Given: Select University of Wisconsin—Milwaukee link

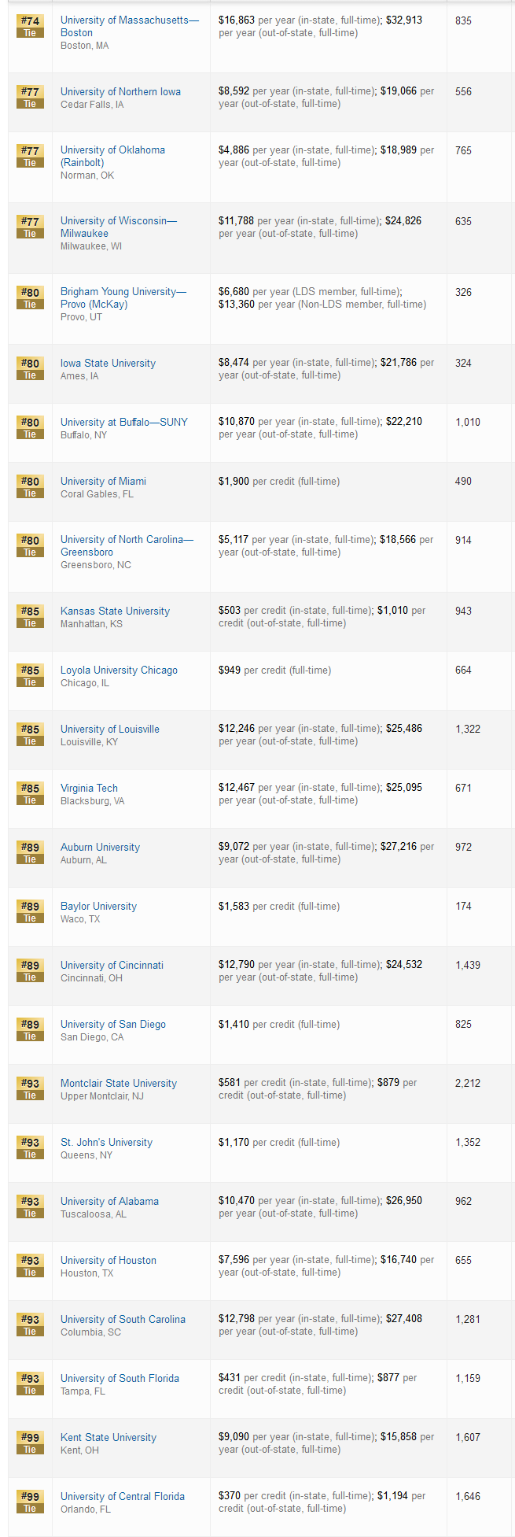Looking at the screenshot, I should [x=118, y=221].
